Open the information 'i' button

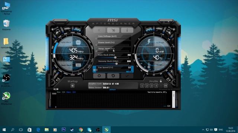pos(127,30)
